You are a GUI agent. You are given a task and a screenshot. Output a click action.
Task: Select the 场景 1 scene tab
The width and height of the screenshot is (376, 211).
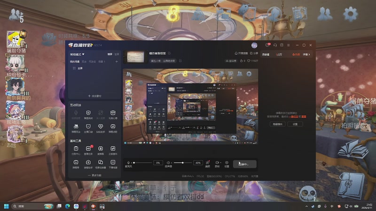(x=102, y=62)
